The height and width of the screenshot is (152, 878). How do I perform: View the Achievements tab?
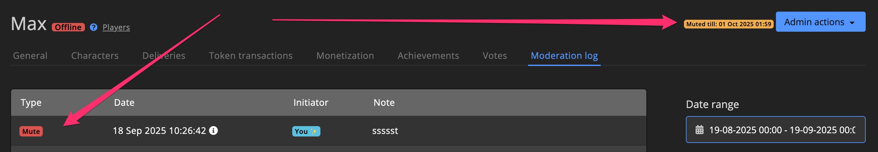428,55
